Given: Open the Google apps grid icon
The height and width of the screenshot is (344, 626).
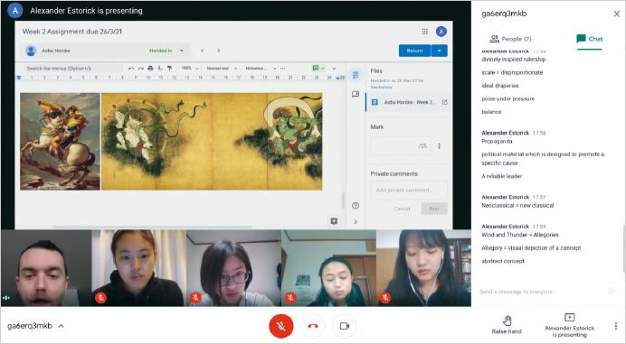Looking at the screenshot, I should click(425, 32).
